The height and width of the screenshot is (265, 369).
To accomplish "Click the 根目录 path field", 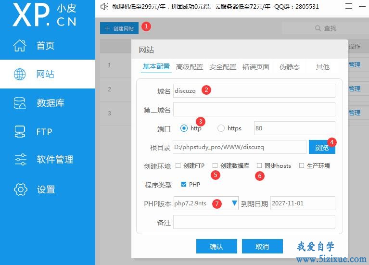I will click(239, 147).
